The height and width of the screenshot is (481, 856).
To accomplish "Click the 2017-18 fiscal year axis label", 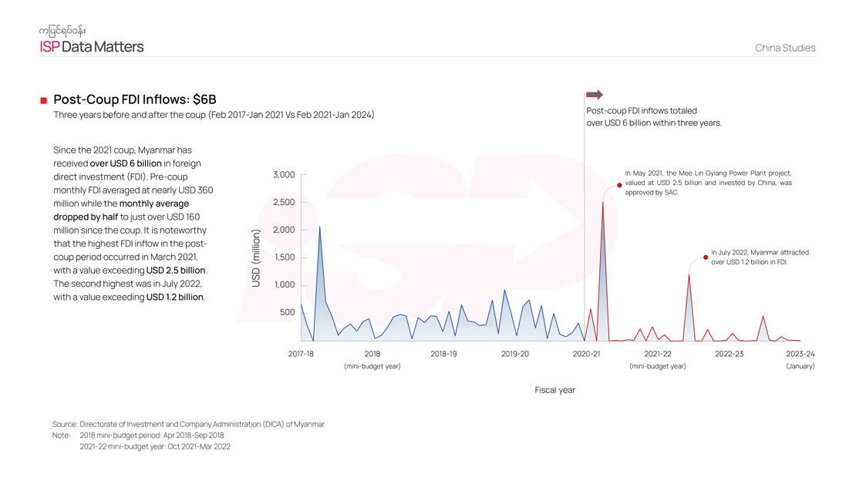I will click(301, 354).
